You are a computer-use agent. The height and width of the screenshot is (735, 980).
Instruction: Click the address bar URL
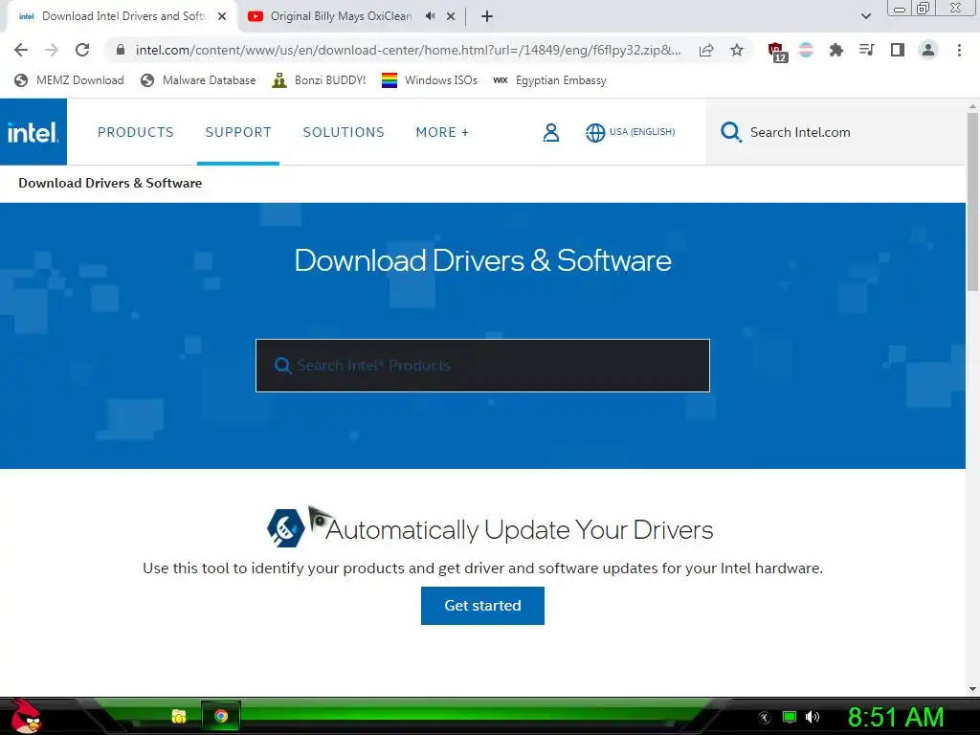(408, 50)
